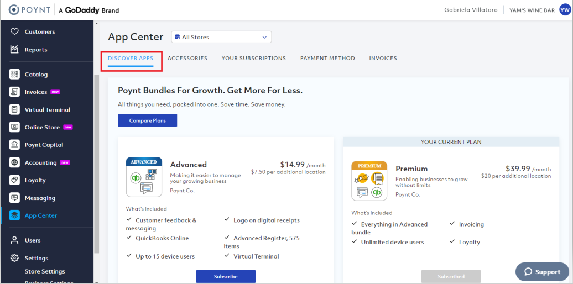
Task: Click 'Logo on digital receipts' text
Action: (x=267, y=220)
